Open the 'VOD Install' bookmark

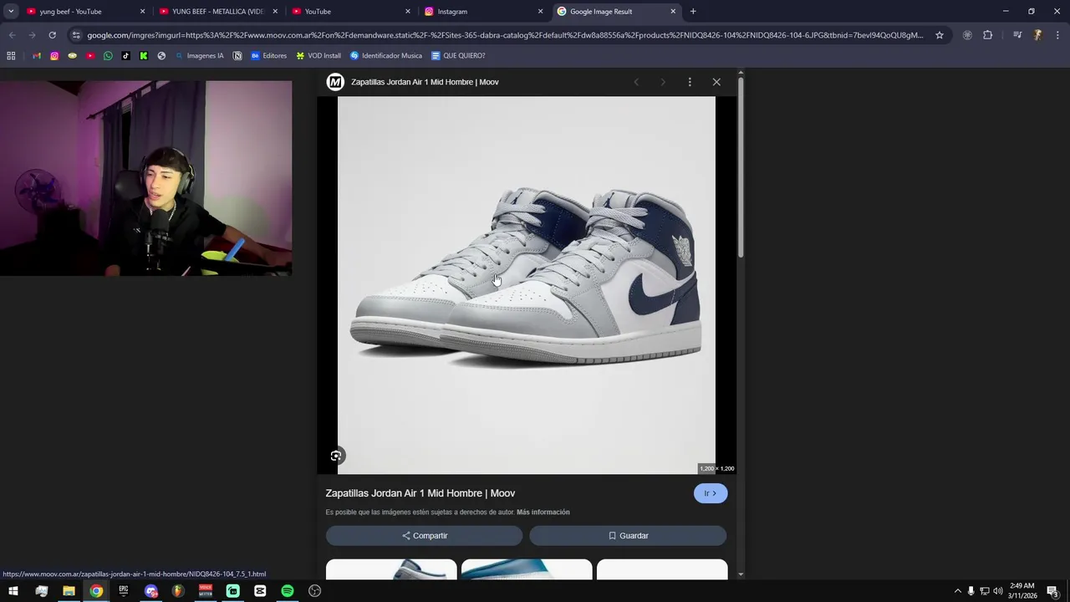[x=318, y=56]
